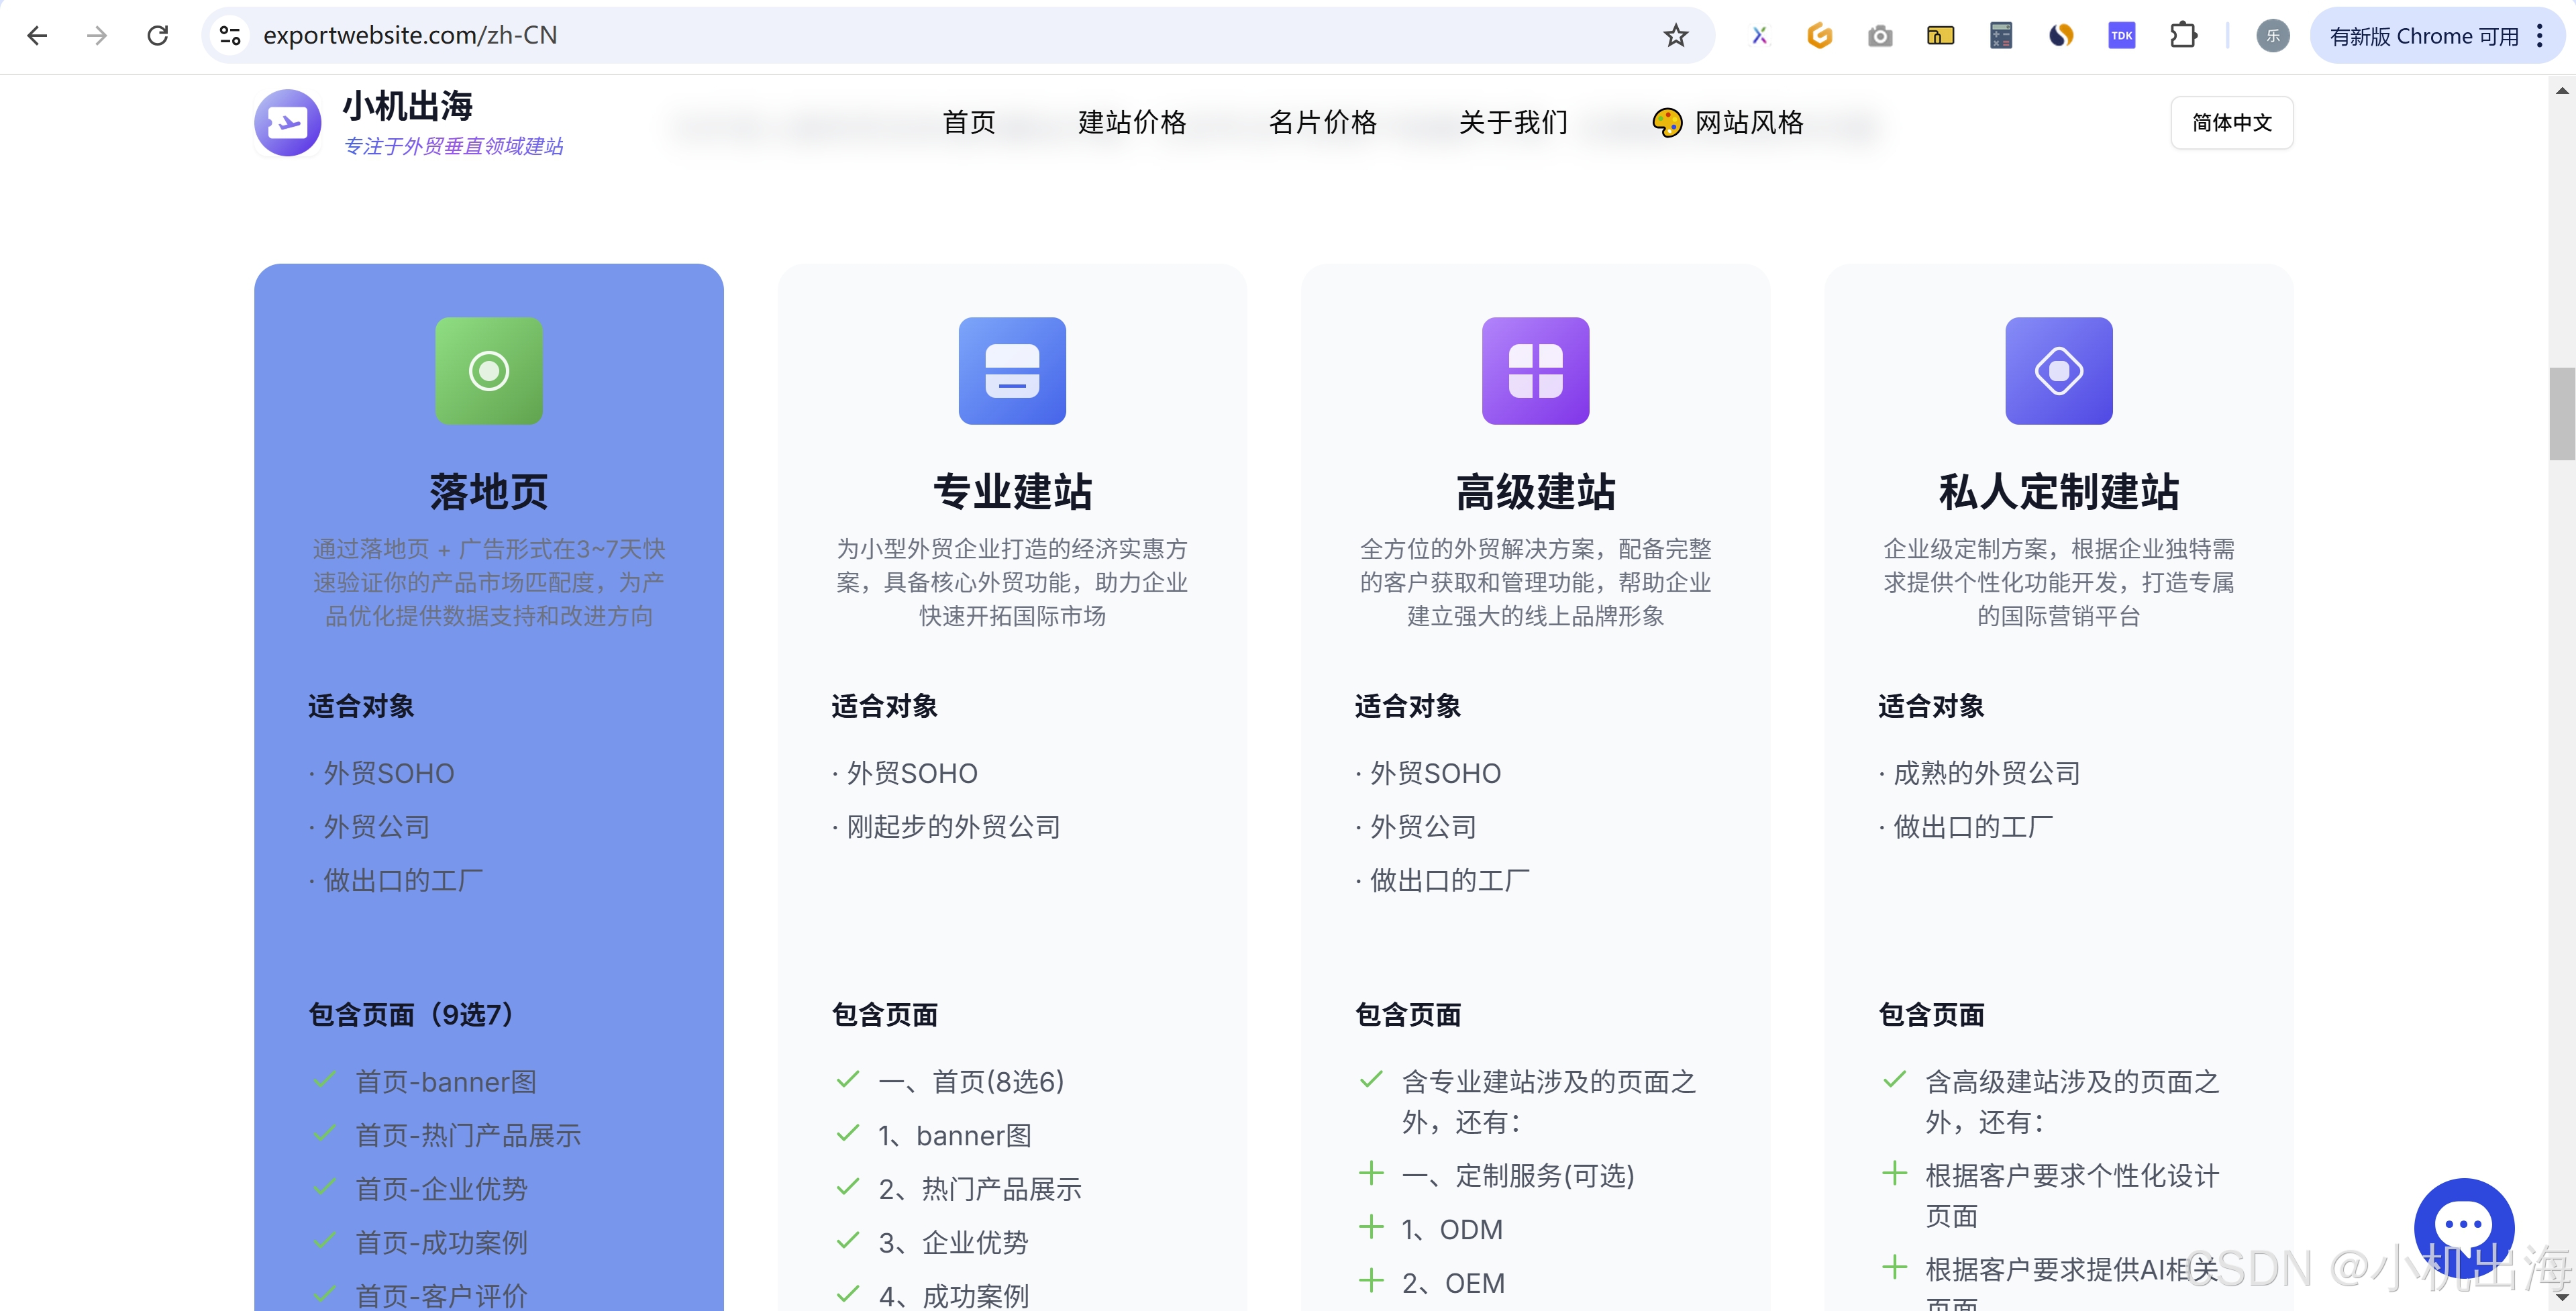Click the page vertical scrollbar thumb

[2561, 414]
